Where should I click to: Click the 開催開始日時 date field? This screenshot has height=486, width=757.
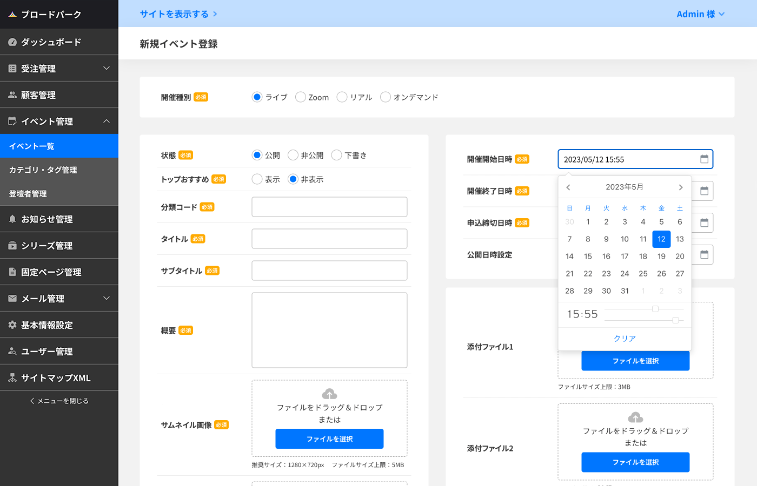pyautogui.click(x=635, y=159)
